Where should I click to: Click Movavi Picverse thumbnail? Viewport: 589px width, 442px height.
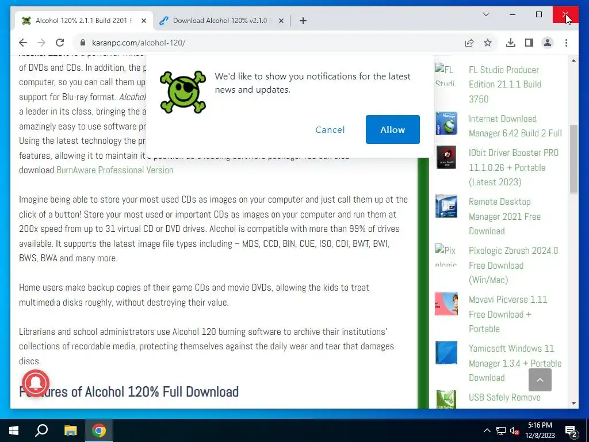tap(446, 304)
